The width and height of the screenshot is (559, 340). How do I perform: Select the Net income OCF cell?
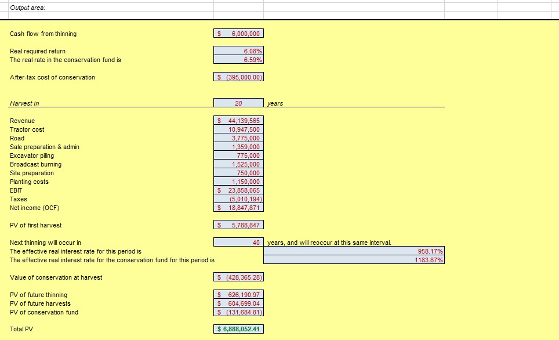pyautogui.click(x=239, y=208)
